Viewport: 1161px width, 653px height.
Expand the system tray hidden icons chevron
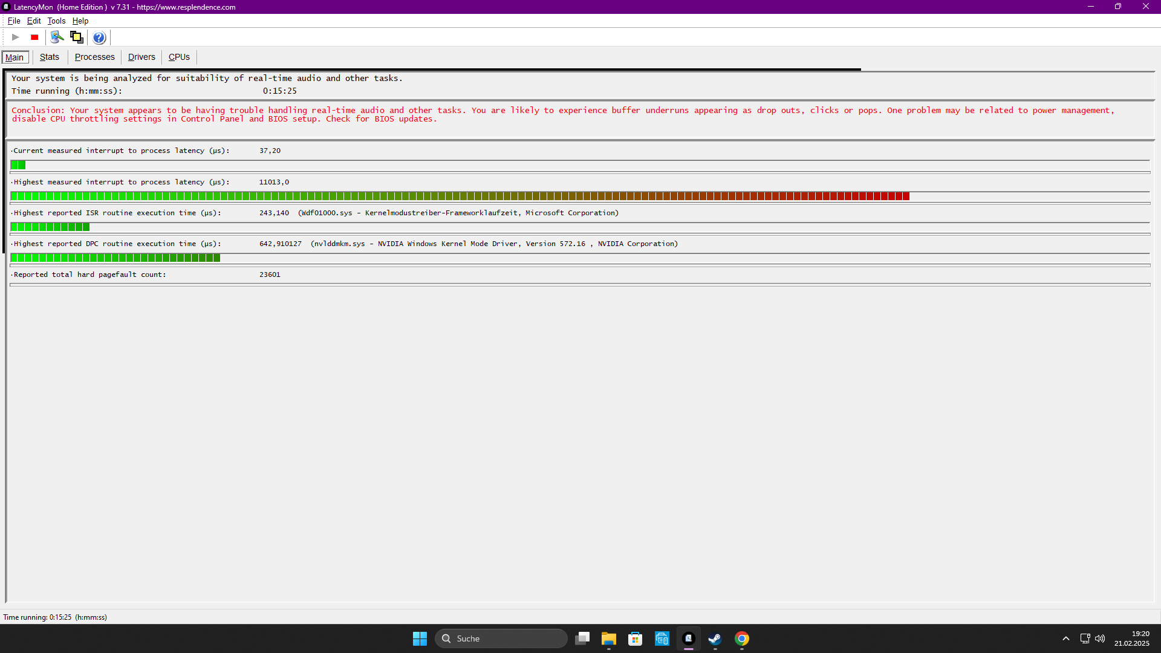pyautogui.click(x=1065, y=638)
